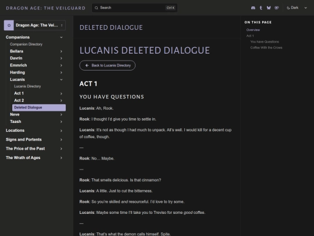Expand the Act 2 sidebar chevron
Screen dimensions: 314x236
(x=61, y=101)
